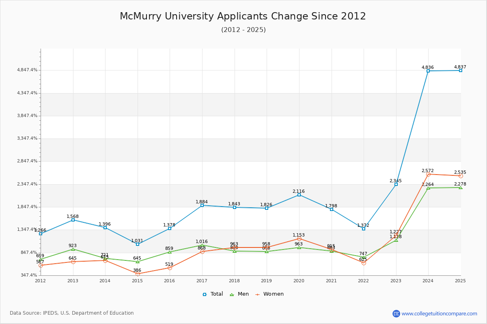Click the Men 2015 point 645

[x=138, y=262]
